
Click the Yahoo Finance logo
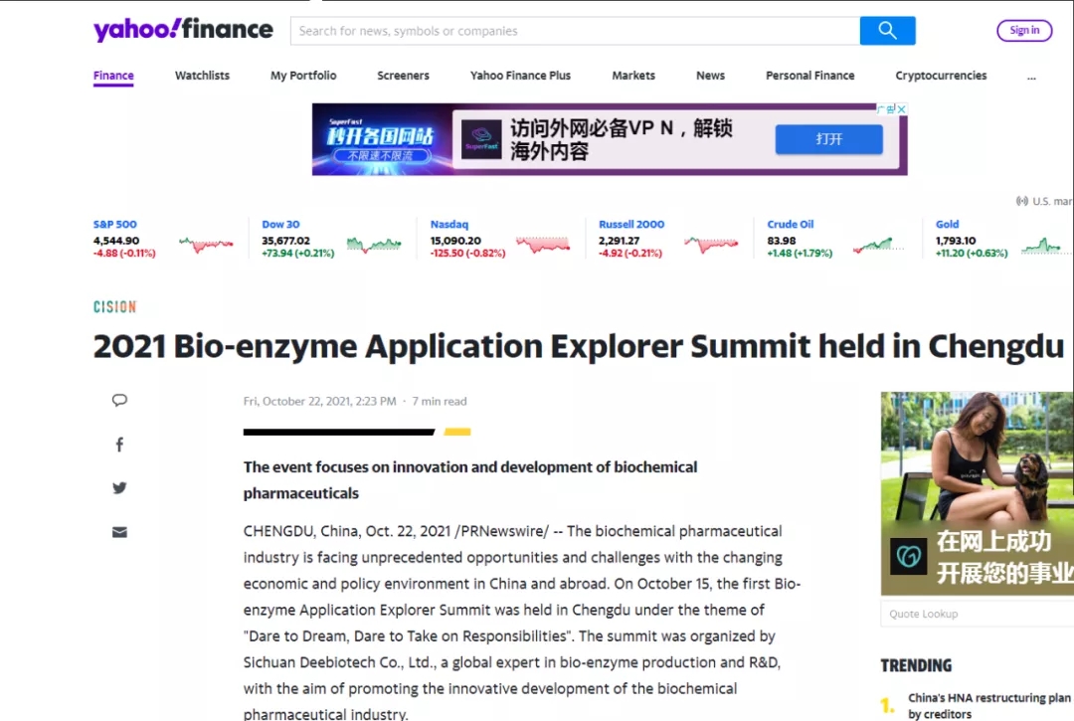click(183, 30)
